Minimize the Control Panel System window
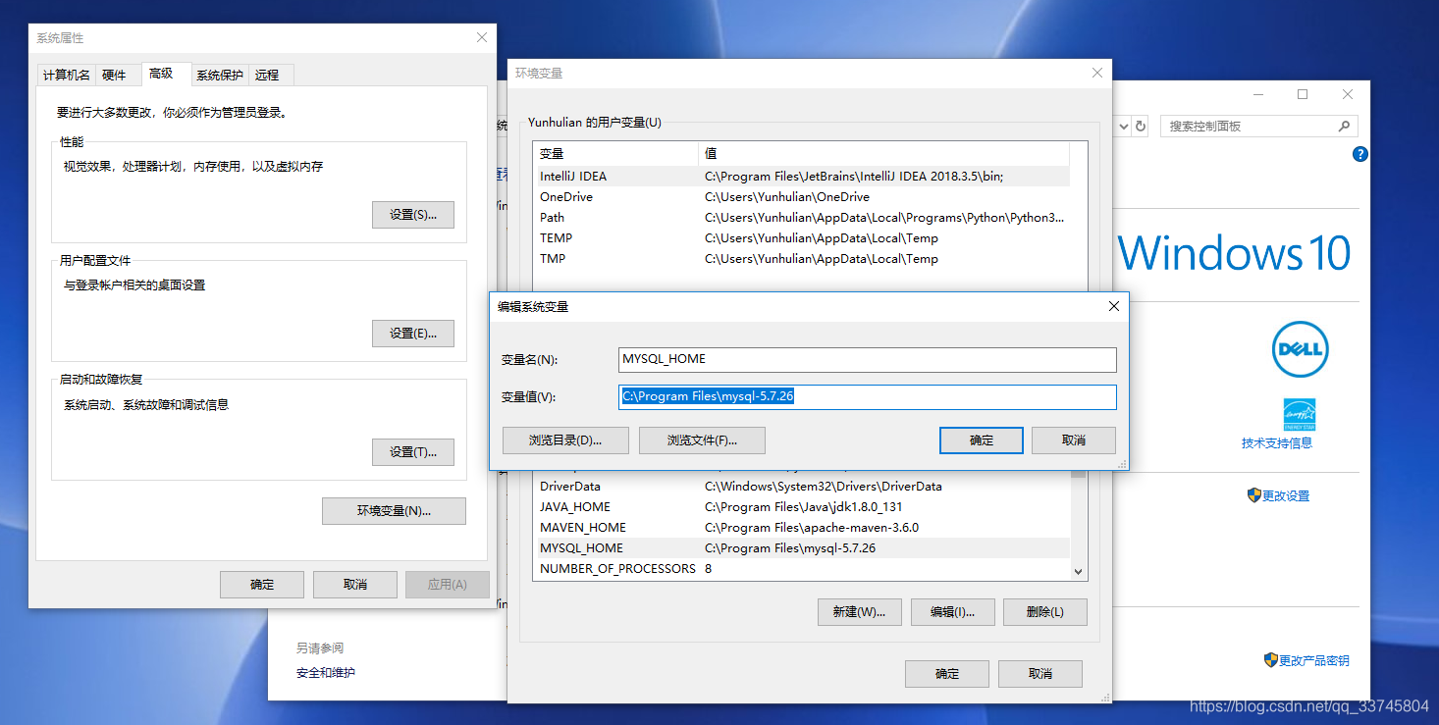The image size is (1439, 725). [1258, 94]
